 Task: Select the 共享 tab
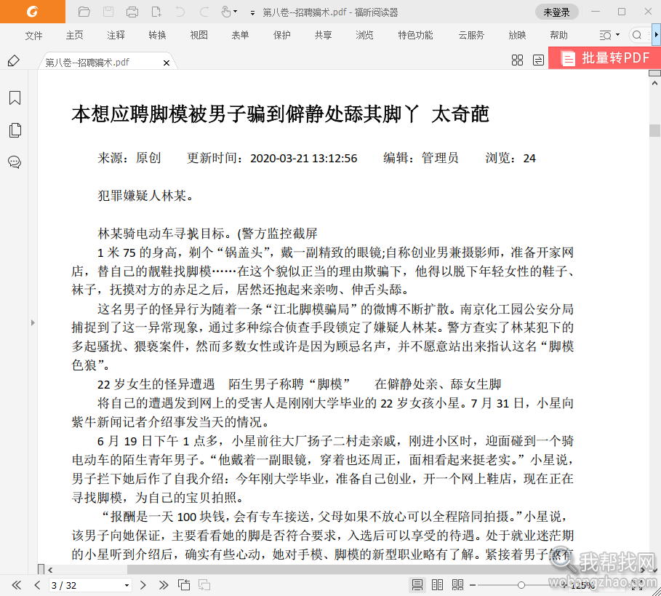coord(324,36)
